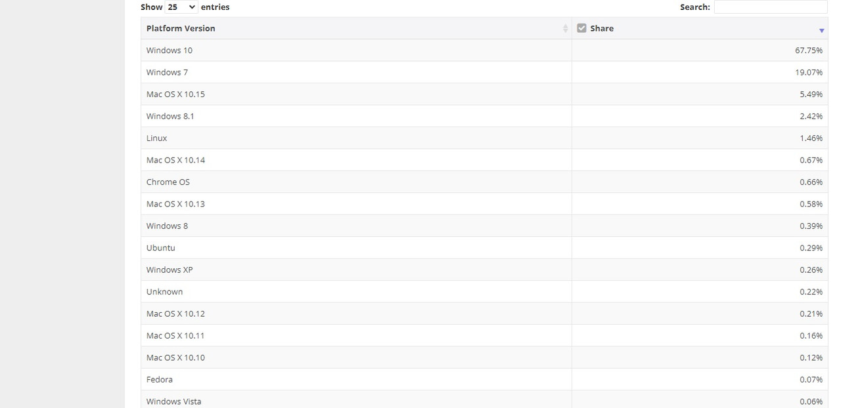The image size is (841, 408).
Task: Click the 1.46% share value
Action: coord(811,138)
